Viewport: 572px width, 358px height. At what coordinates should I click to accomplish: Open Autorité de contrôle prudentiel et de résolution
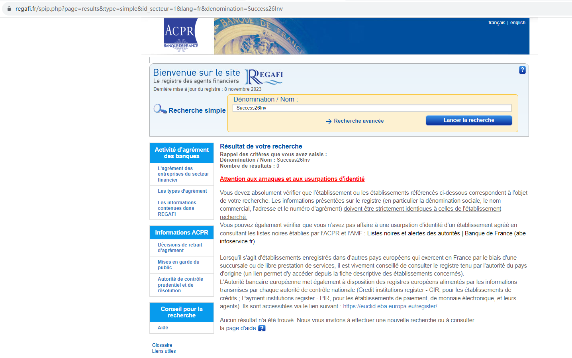click(180, 285)
